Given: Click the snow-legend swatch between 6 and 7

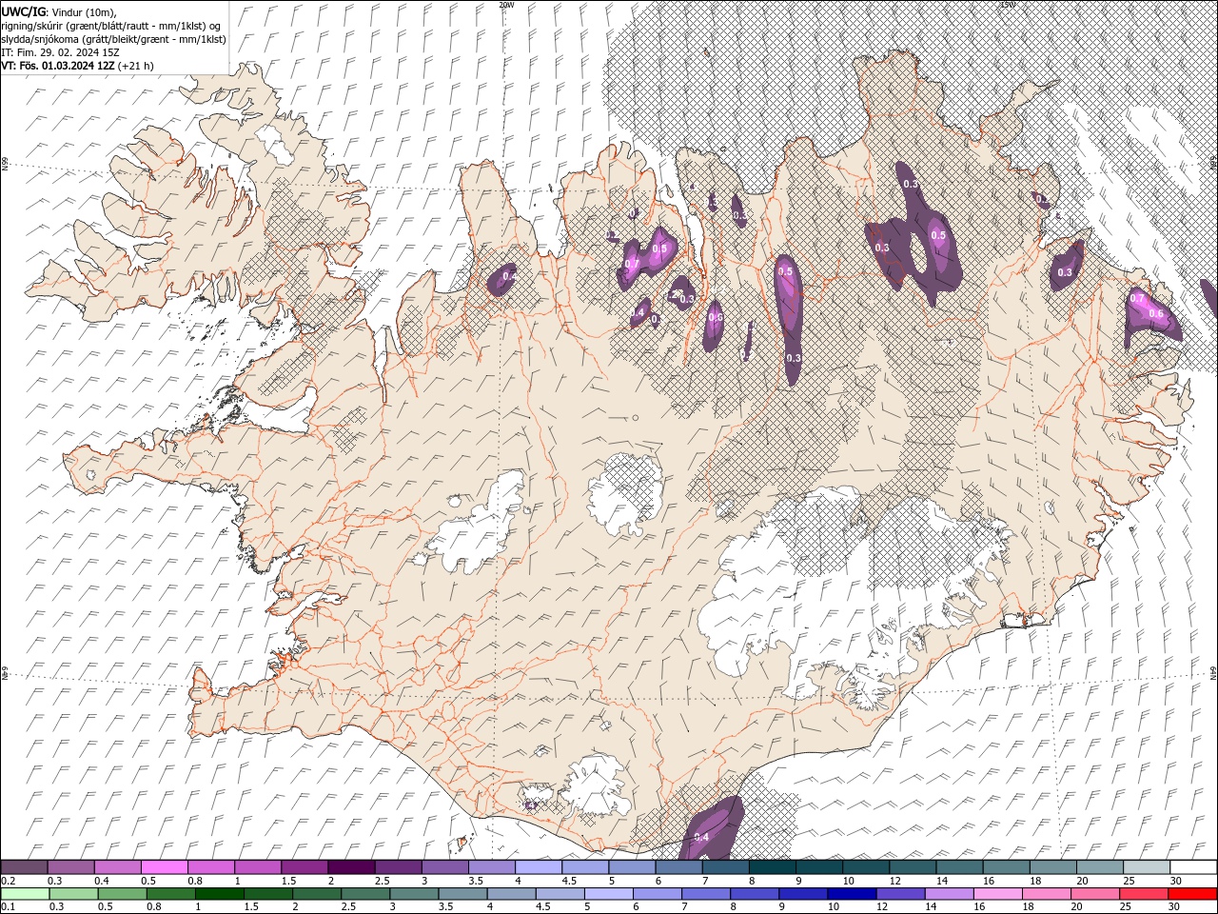Looking at the screenshot, I should click(x=678, y=867).
